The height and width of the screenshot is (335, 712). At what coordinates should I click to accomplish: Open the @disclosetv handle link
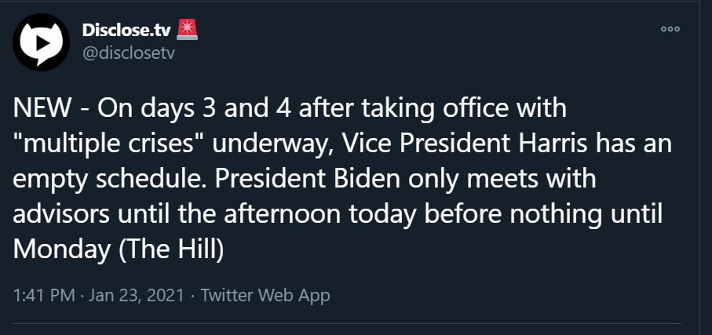[129, 53]
